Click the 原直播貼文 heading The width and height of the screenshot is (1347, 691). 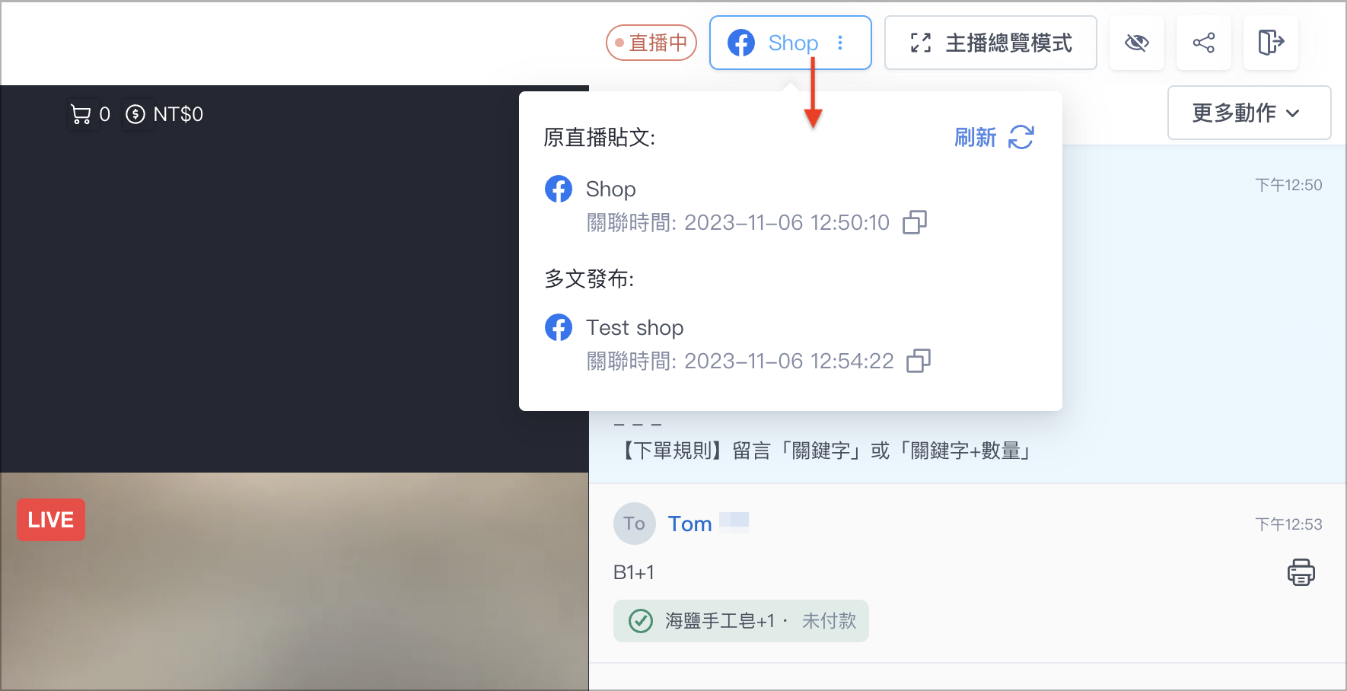[x=600, y=138]
